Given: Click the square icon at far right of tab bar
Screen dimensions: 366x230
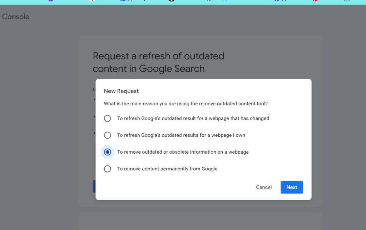Looking at the screenshot, I should 347,1.
